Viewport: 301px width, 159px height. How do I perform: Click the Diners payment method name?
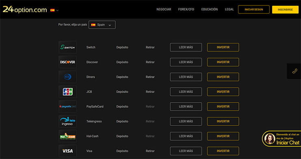[x=91, y=77]
